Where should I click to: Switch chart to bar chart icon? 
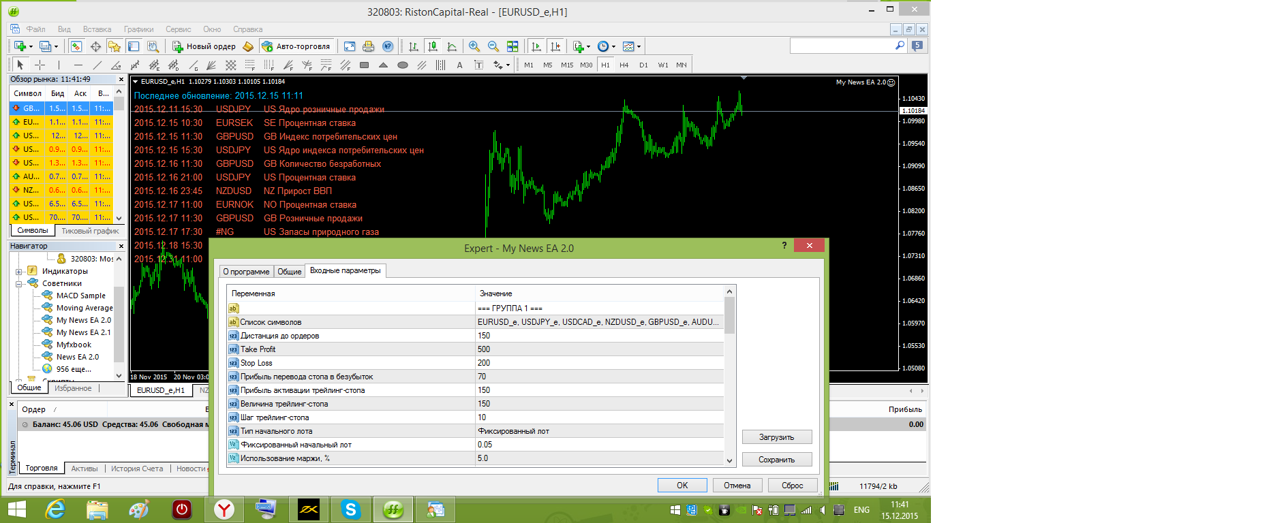(414, 46)
